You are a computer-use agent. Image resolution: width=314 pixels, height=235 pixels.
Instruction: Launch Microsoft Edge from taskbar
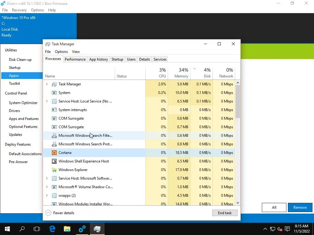(x=52, y=229)
